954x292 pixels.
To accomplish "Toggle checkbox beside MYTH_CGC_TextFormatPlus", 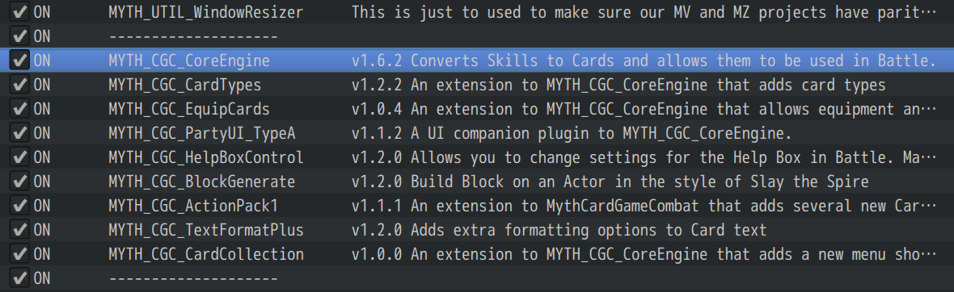I will (20, 230).
